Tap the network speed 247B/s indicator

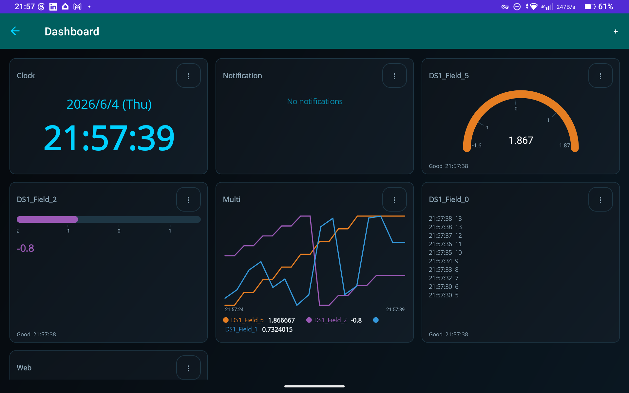566,7
